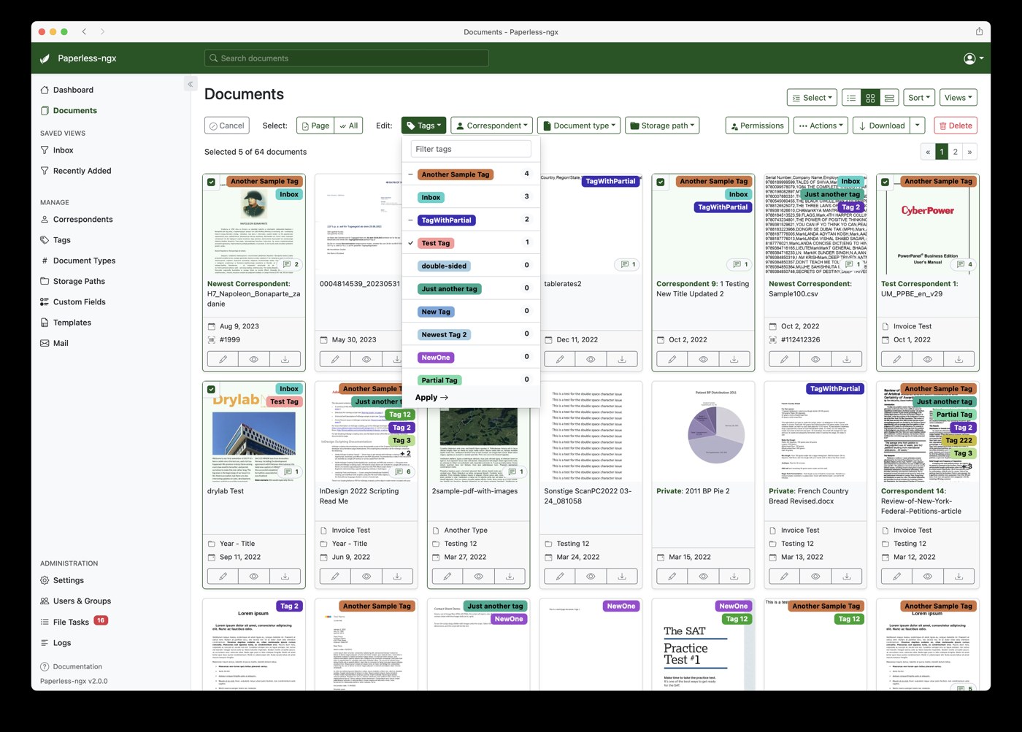Open macOS share icon in title bar

(979, 31)
